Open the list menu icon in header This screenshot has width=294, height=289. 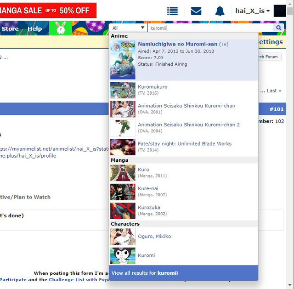coord(172,11)
